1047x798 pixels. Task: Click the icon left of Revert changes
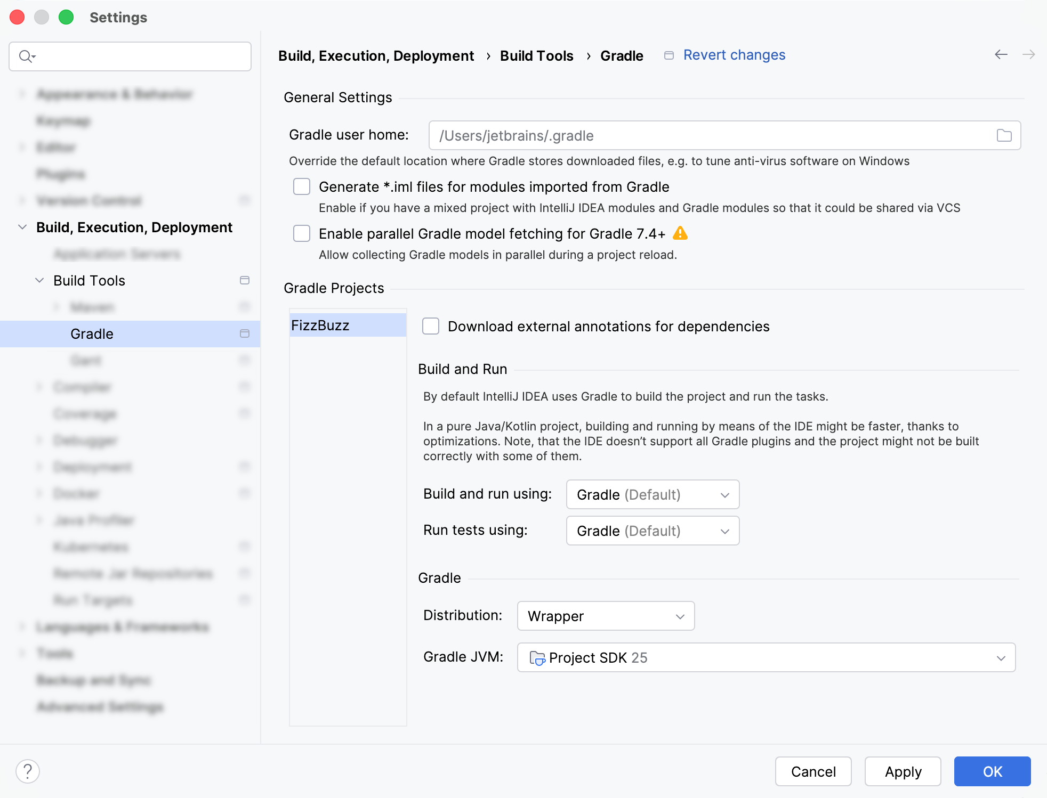pos(669,55)
